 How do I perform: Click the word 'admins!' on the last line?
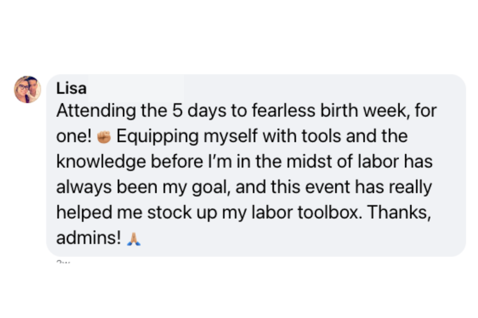coord(89,239)
